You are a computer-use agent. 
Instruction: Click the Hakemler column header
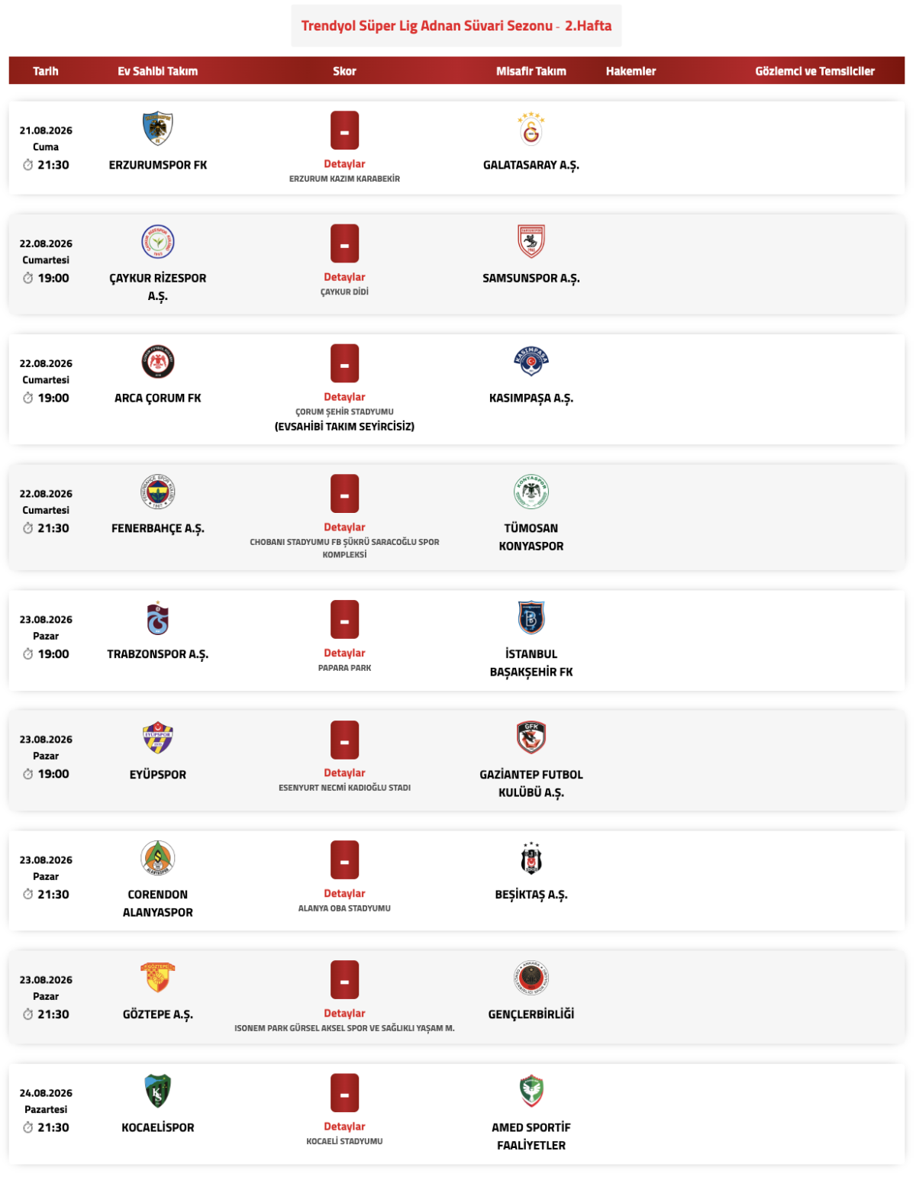(631, 71)
